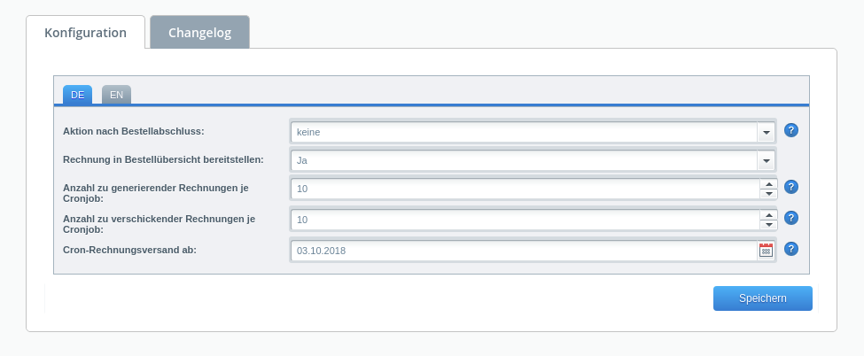
Task: Switch to the EN language tab
Action: click(x=116, y=95)
